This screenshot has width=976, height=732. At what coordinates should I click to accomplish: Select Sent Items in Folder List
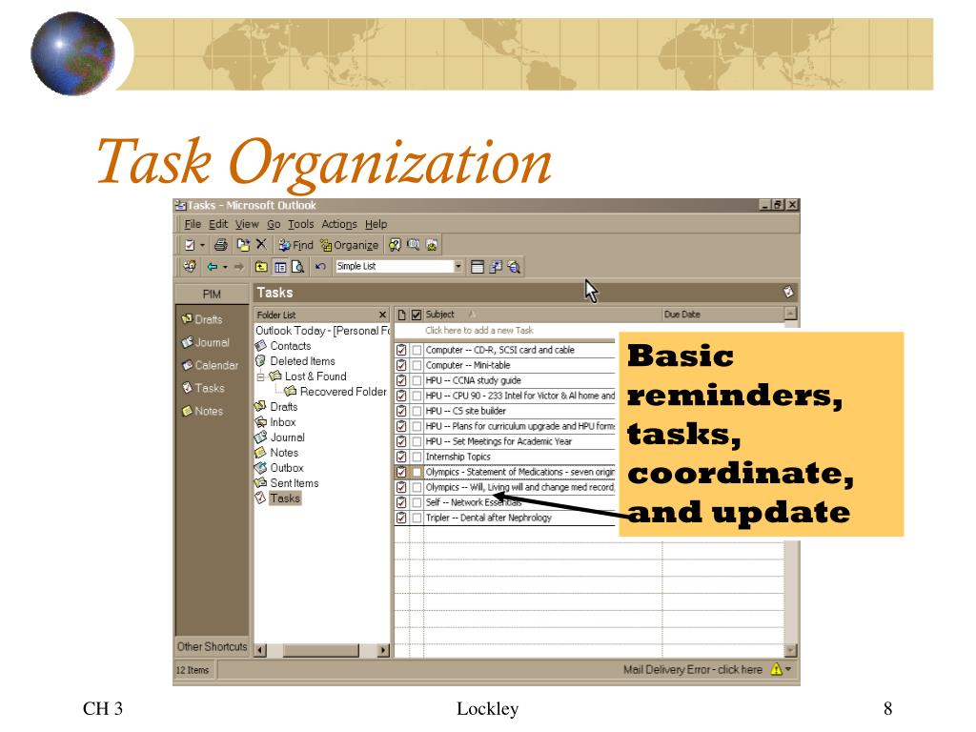tap(287, 483)
